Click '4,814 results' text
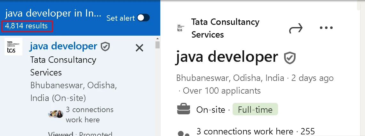This screenshot has height=136, width=365. [x=26, y=26]
